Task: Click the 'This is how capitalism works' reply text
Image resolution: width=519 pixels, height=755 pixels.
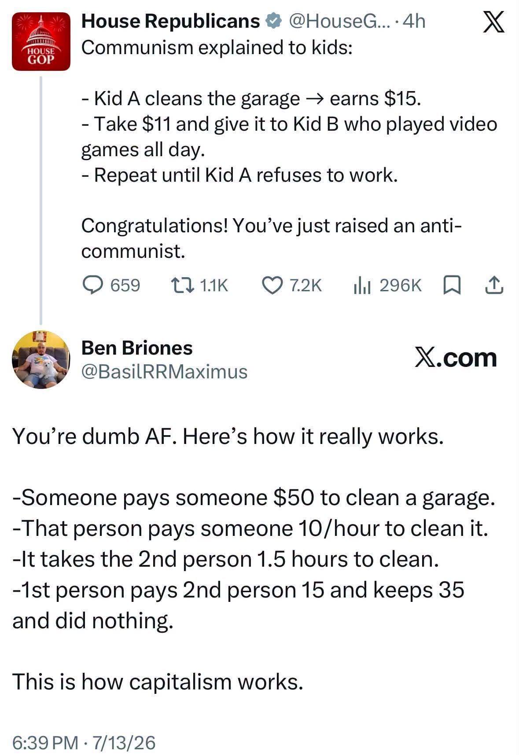Action: pos(158,682)
